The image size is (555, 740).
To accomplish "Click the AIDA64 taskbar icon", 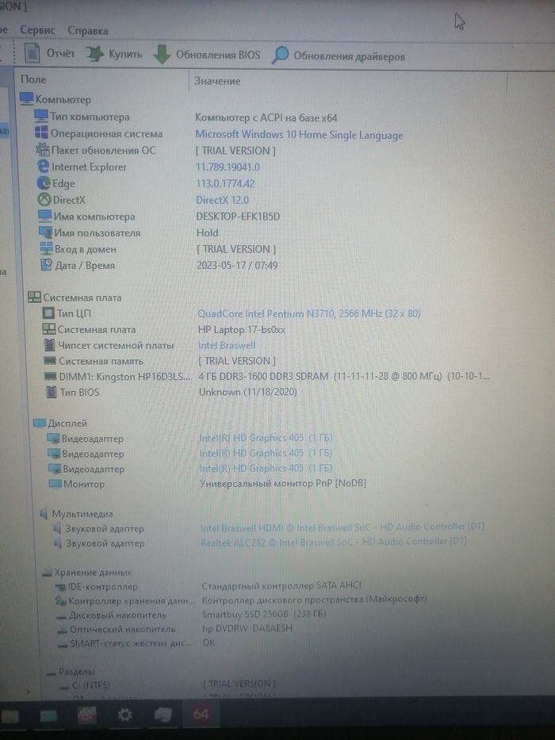I will coord(201,714).
